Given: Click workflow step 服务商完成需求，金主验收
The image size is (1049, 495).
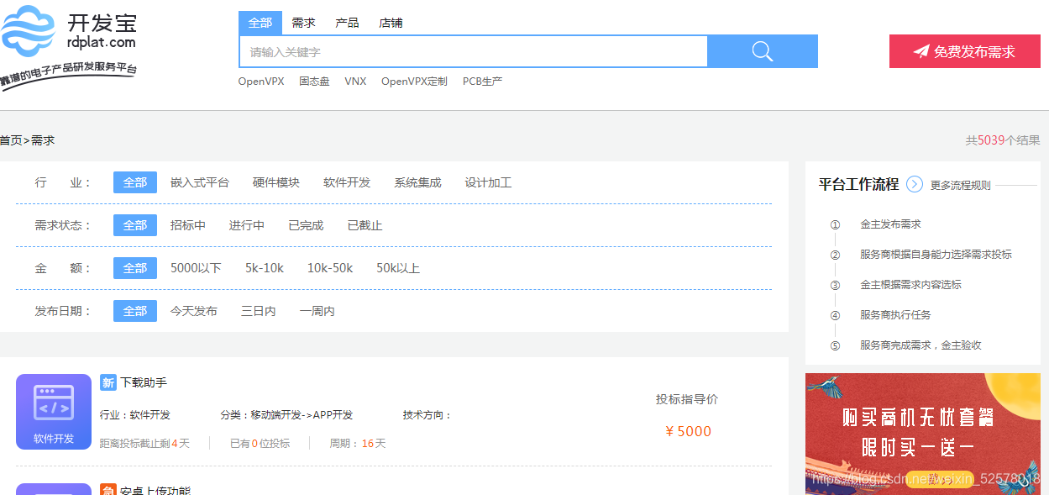Looking at the screenshot, I should pyautogui.click(x=920, y=345).
